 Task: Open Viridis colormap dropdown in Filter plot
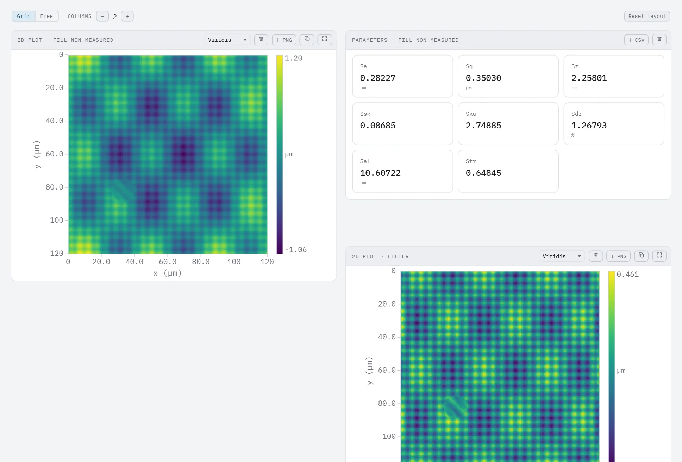[x=562, y=256]
